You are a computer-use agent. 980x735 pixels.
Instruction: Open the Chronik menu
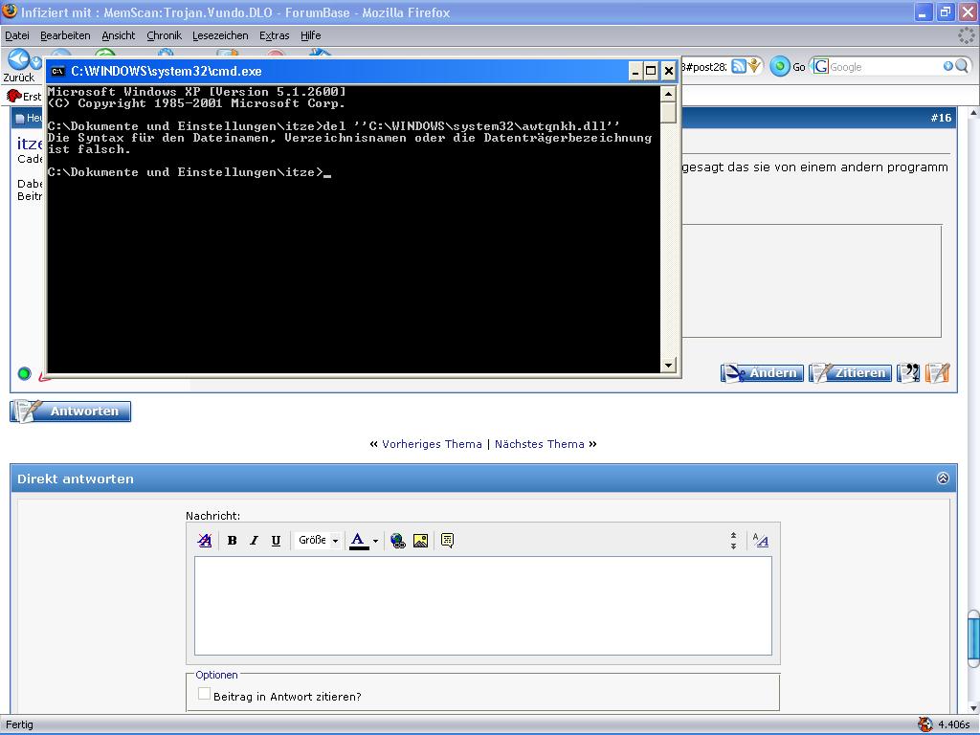coord(164,35)
